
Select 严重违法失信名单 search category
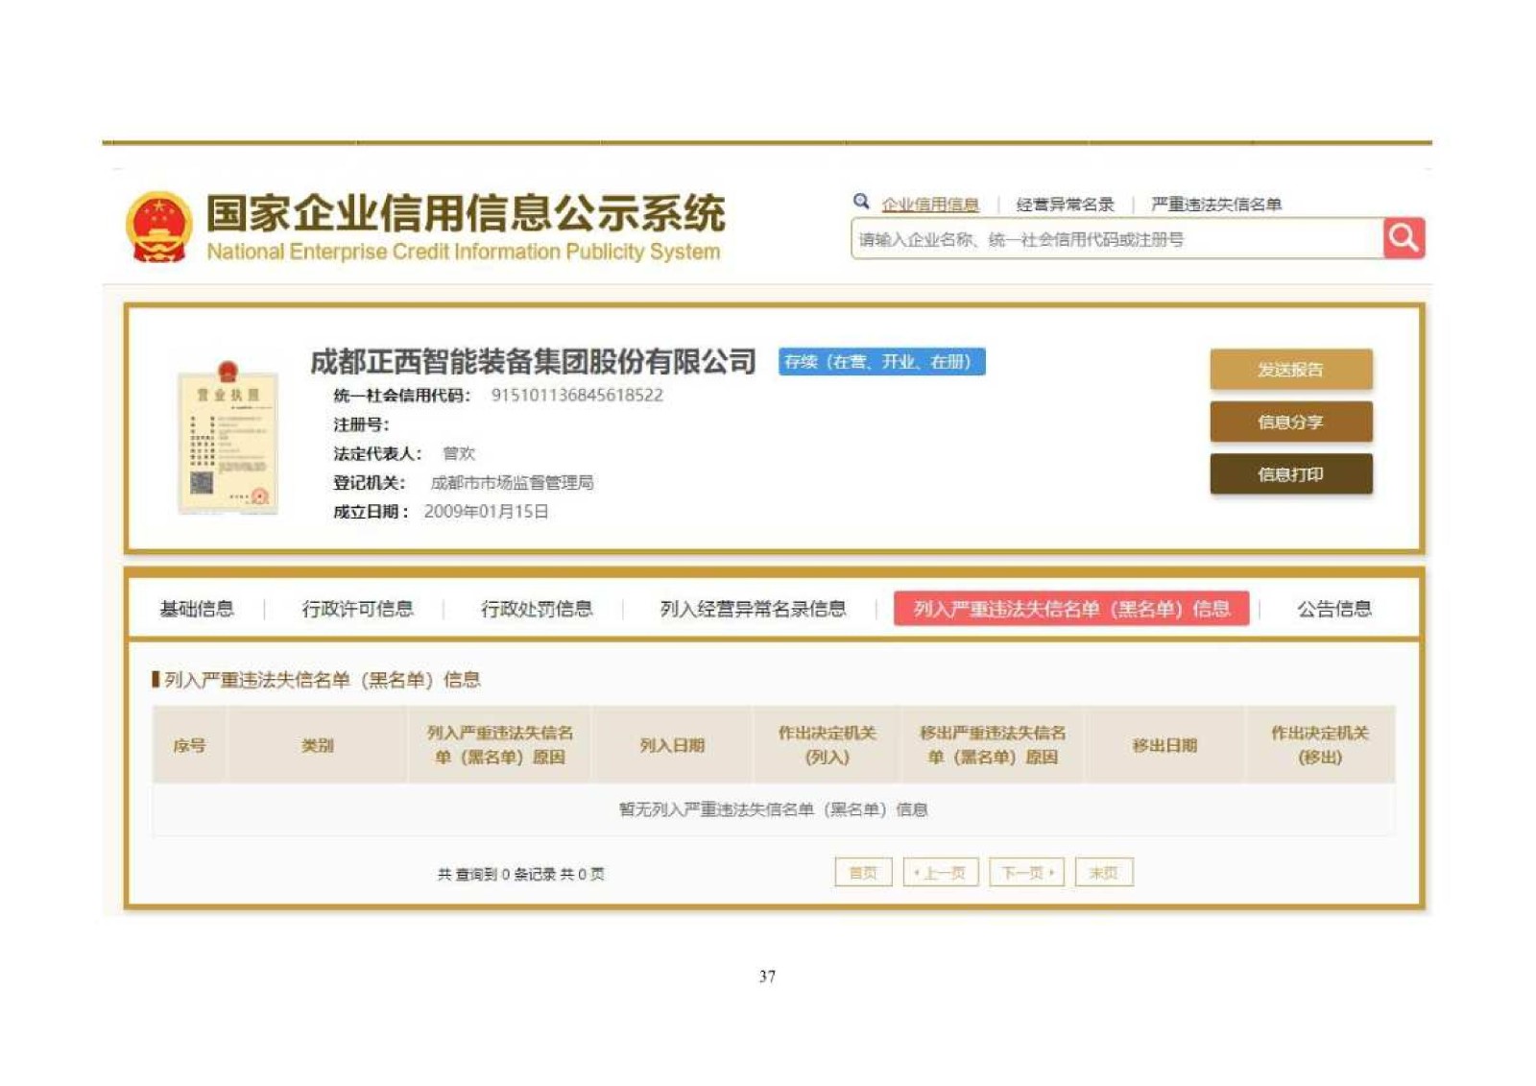[x=1215, y=205]
